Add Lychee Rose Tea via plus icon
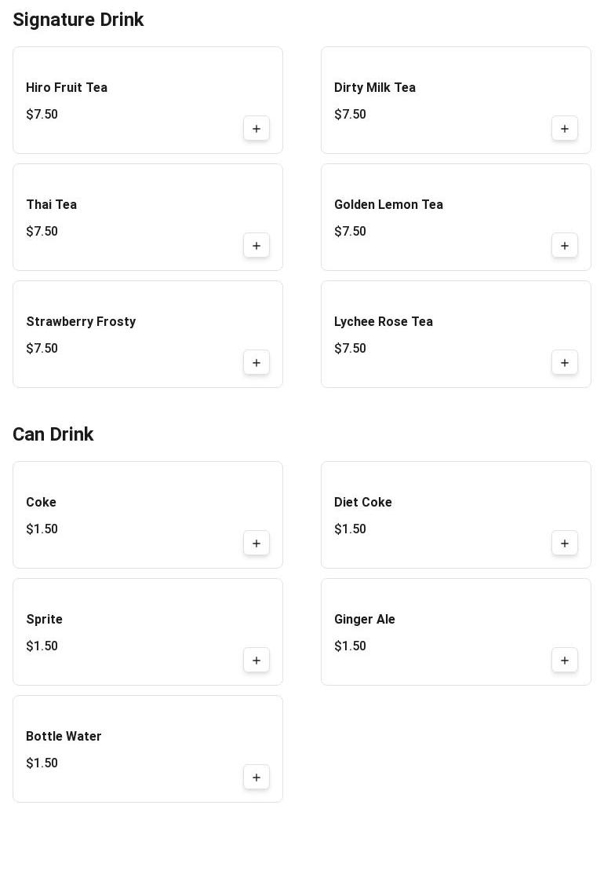604x882 pixels. point(565,363)
